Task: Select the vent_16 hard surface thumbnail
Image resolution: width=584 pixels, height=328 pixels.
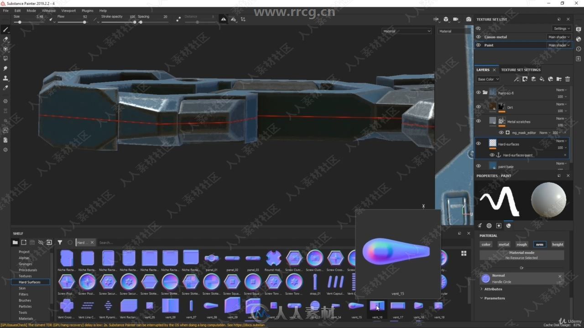Action: pyautogui.click(x=377, y=306)
